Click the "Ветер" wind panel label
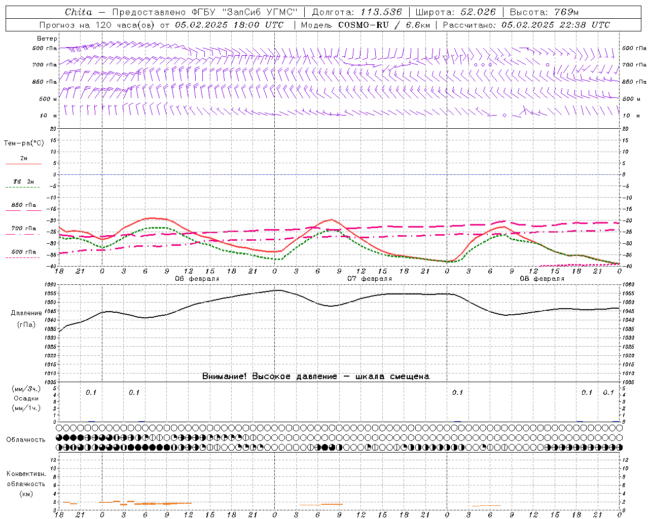The height and width of the screenshot is (519, 649). point(47,39)
